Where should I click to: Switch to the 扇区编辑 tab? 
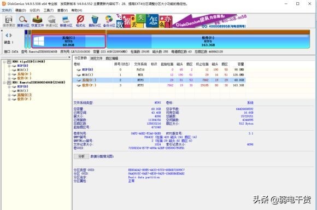[112, 59]
